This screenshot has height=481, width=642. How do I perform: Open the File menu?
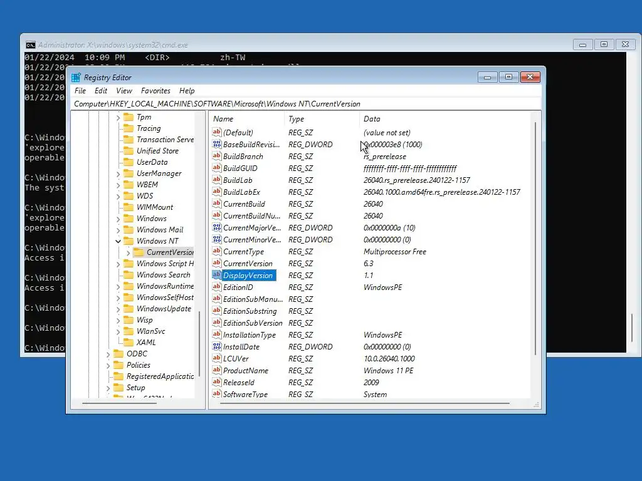[80, 91]
